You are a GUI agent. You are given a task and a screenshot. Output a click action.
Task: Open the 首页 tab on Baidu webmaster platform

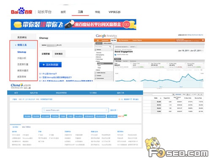pos(63,12)
